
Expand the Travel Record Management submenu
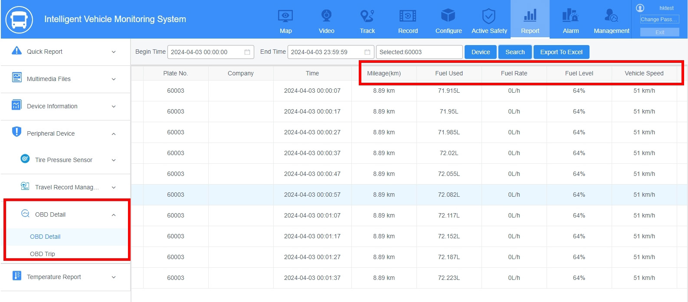(114, 188)
